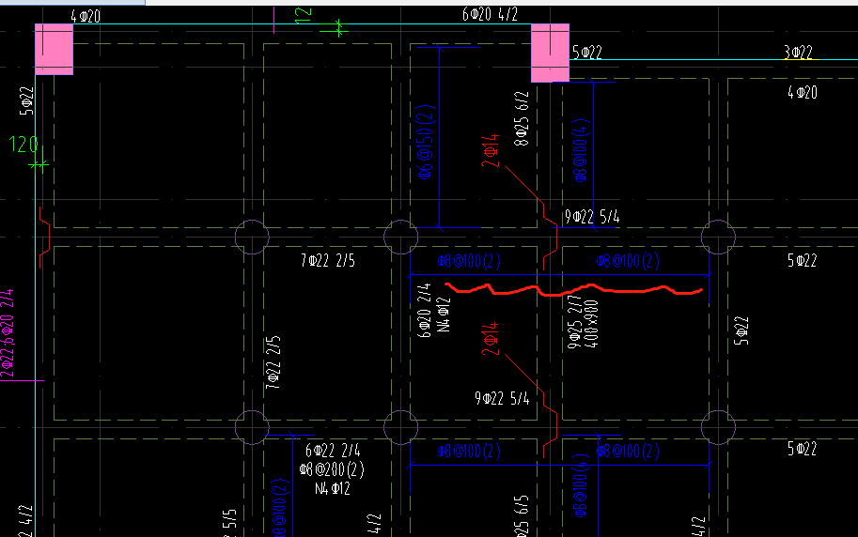Image resolution: width=858 pixels, height=537 pixels.
Task: Pick the vertical '8Φ25 6/2' label
Action: [522, 118]
